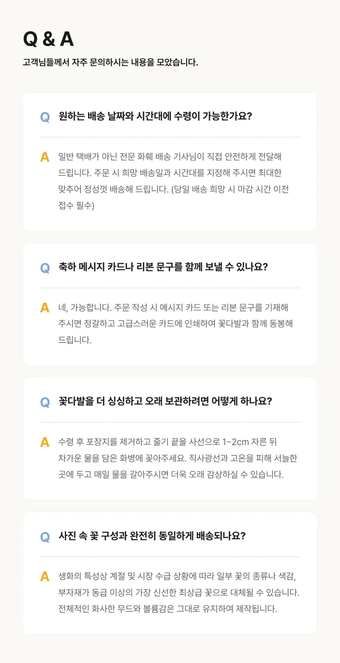Viewport: 340px width, 663px height.
Task: Click the answer text starting with 네, 가능합니다
Action: (x=175, y=324)
